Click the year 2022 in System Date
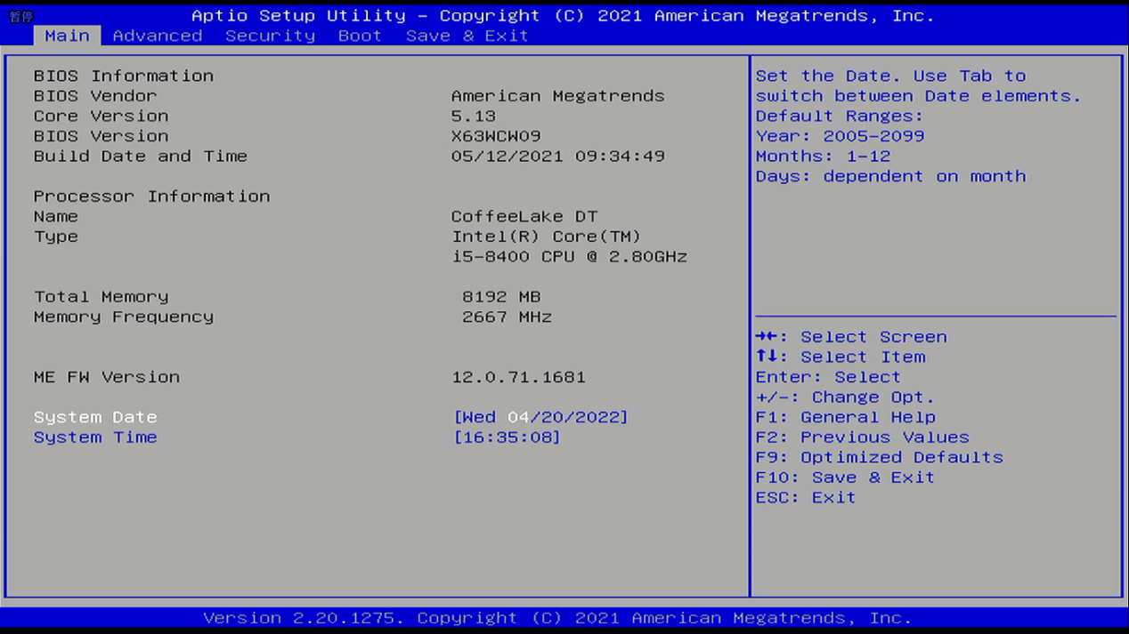1129x634 pixels. click(x=596, y=417)
